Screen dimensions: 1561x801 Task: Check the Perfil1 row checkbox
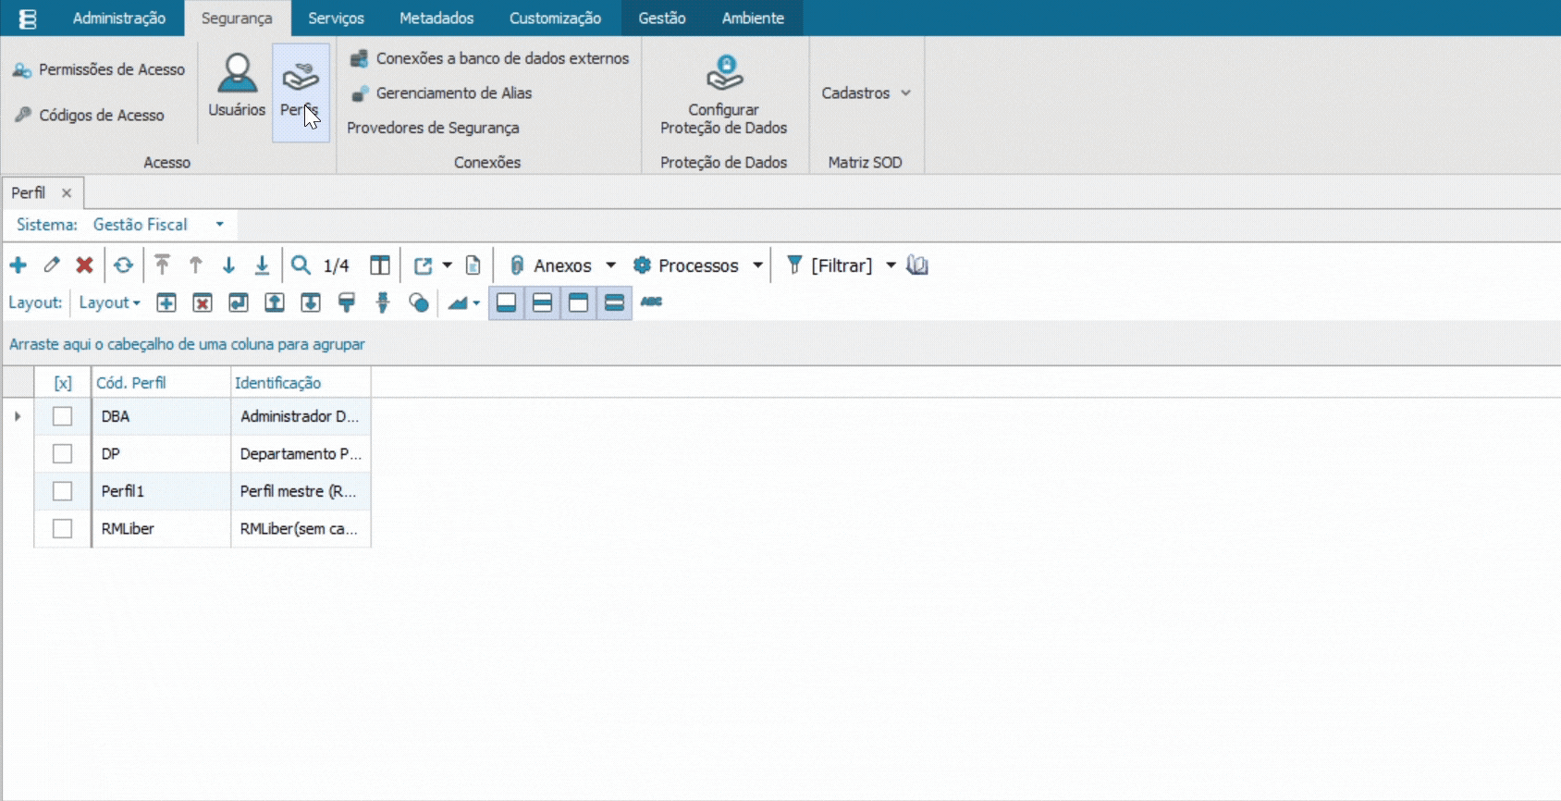coord(62,491)
